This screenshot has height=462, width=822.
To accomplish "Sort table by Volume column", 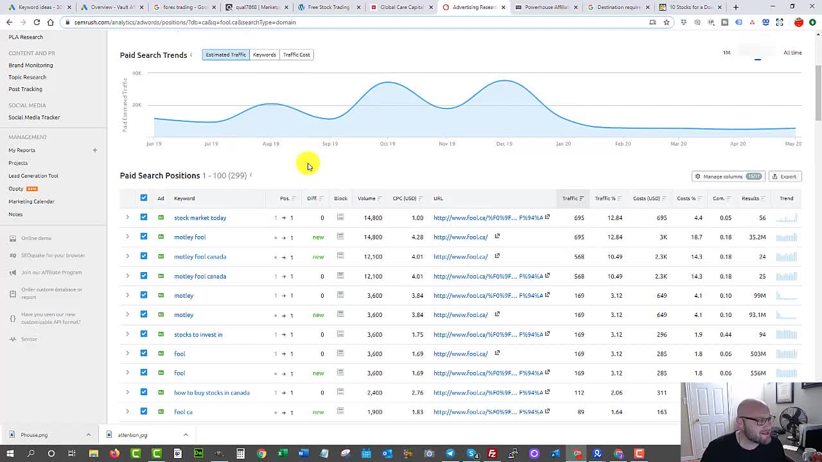I will [369, 198].
